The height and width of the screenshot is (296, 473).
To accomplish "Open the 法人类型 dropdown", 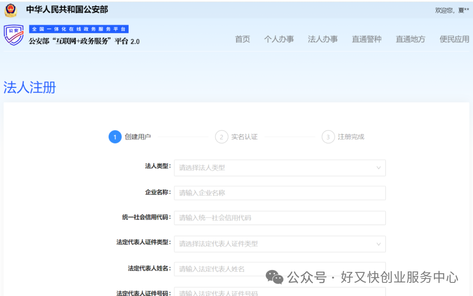I will (x=279, y=168).
